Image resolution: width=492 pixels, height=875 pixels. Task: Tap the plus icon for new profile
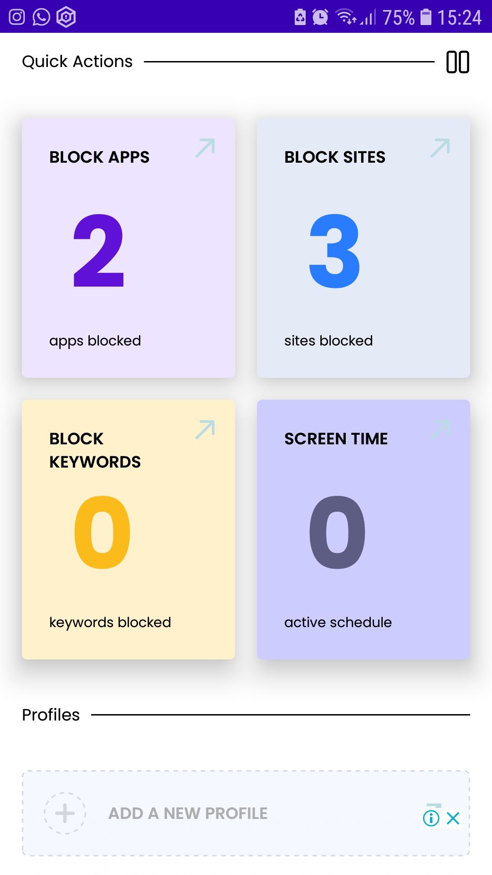tap(65, 813)
